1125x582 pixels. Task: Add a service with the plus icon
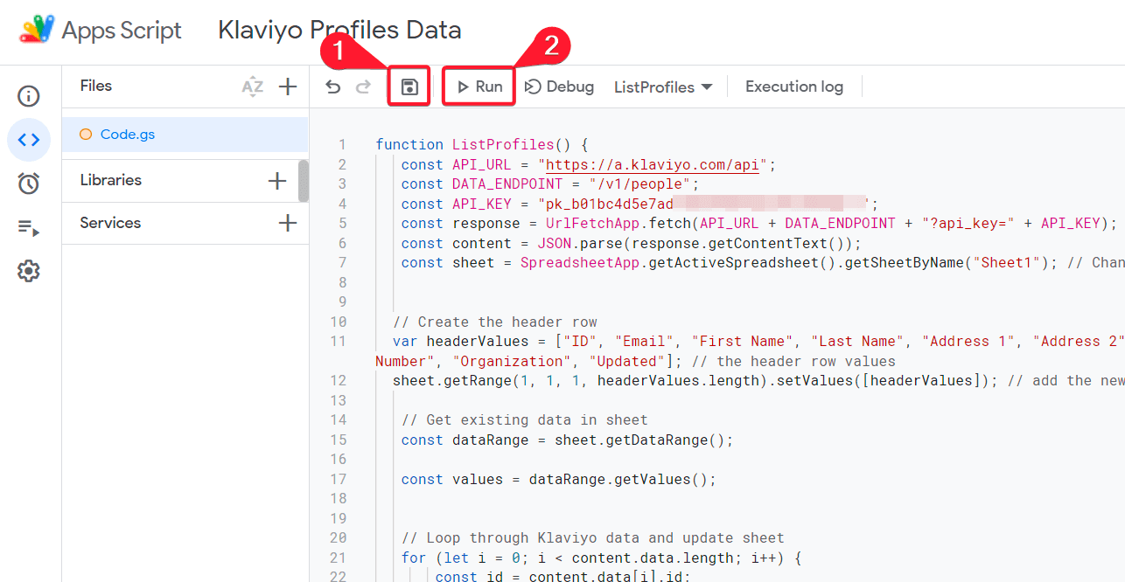(288, 224)
